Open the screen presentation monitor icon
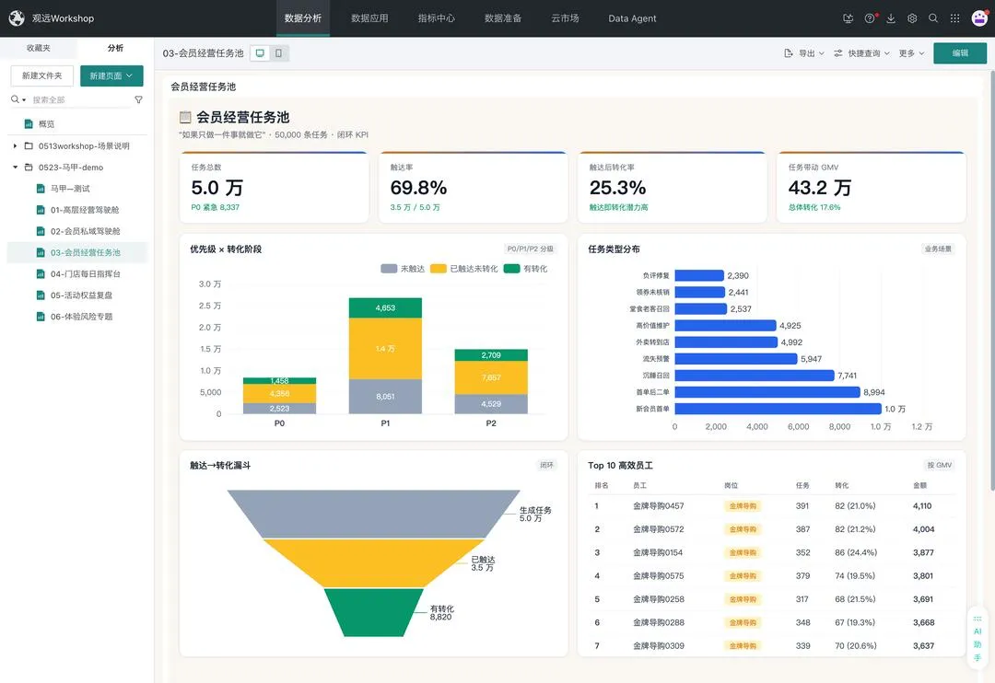The height and width of the screenshot is (683, 995). coord(848,18)
